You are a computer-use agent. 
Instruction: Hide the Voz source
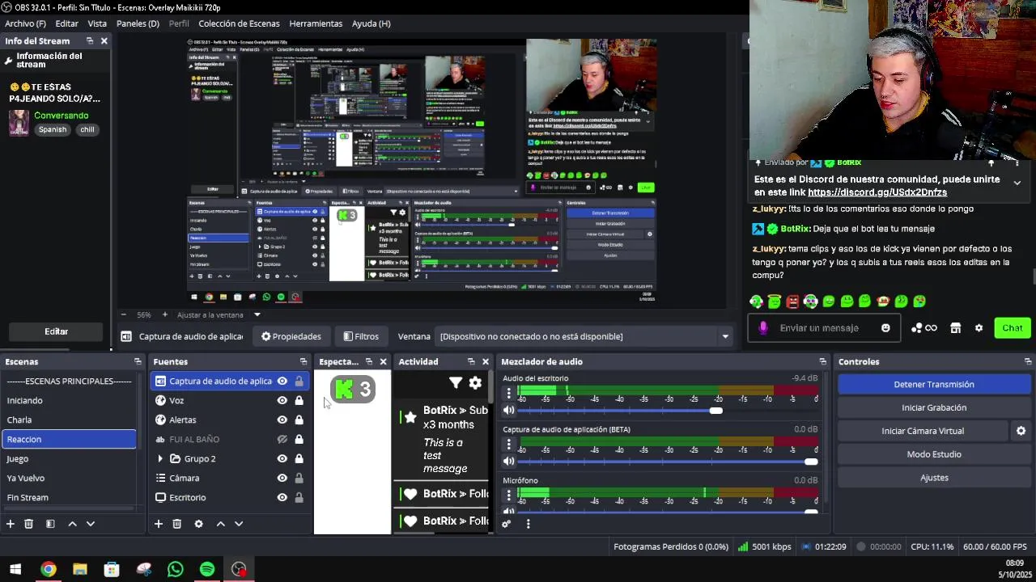282,400
